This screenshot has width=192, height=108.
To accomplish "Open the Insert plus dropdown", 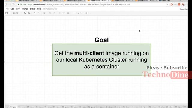I will tap(88, 13).
